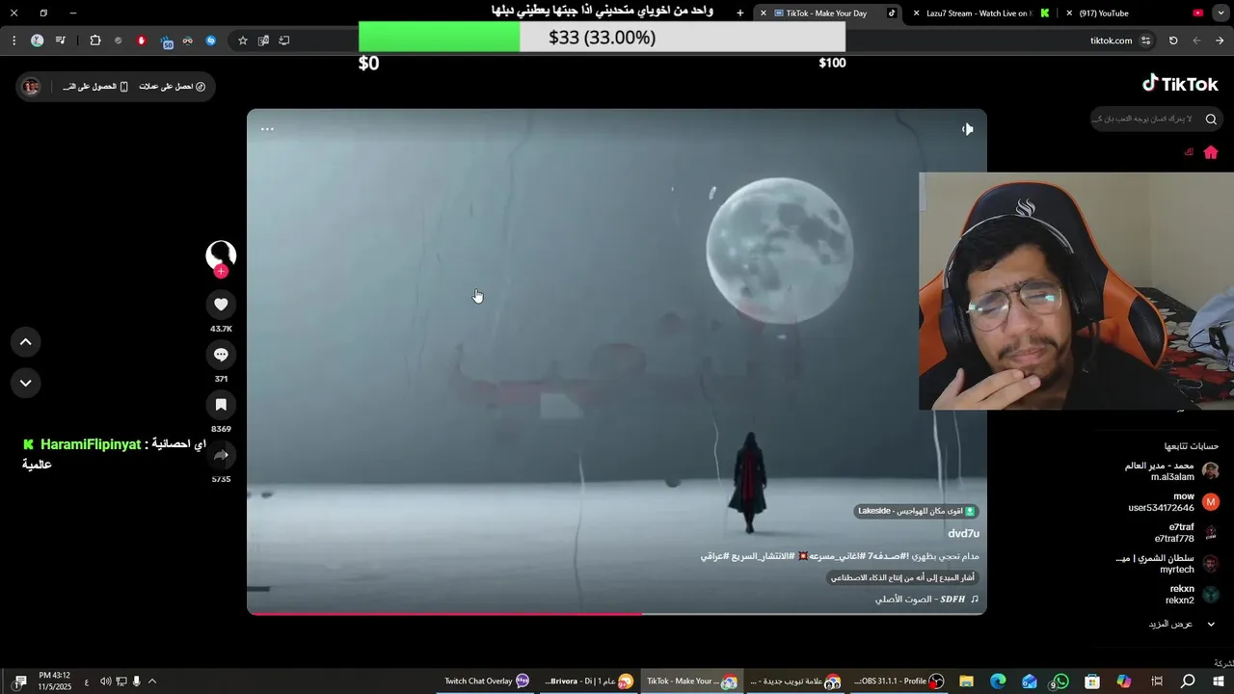This screenshot has width=1234, height=694.
Task: Click the TikTok logo
Action: (1181, 84)
